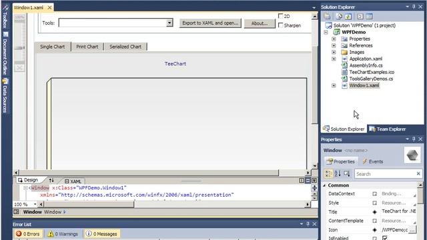
Task: Open the Document Outline side tab
Action: (5, 53)
